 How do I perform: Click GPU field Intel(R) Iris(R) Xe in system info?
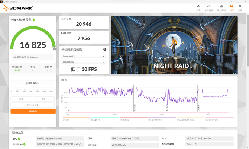60,139
